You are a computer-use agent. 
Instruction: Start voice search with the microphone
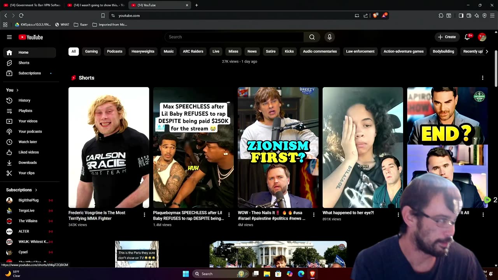tap(330, 37)
